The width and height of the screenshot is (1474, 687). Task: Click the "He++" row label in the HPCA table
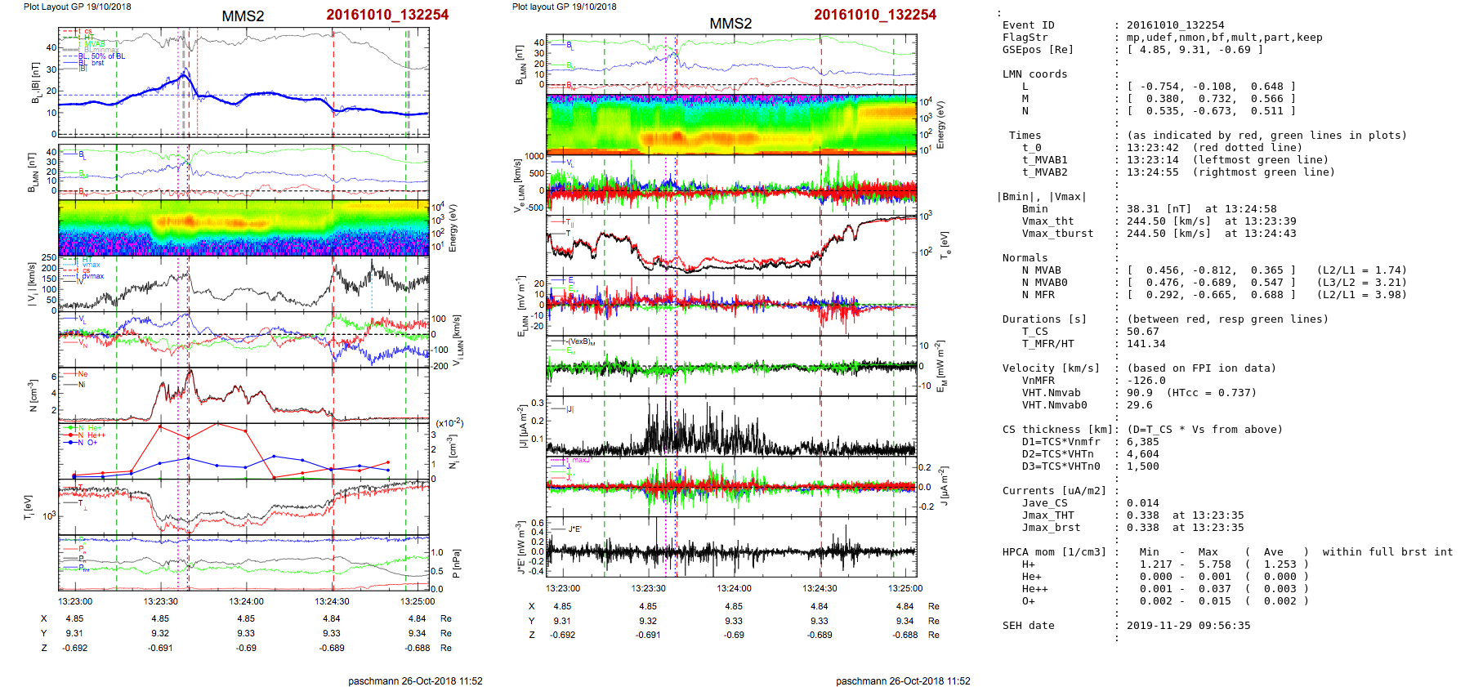point(1034,589)
